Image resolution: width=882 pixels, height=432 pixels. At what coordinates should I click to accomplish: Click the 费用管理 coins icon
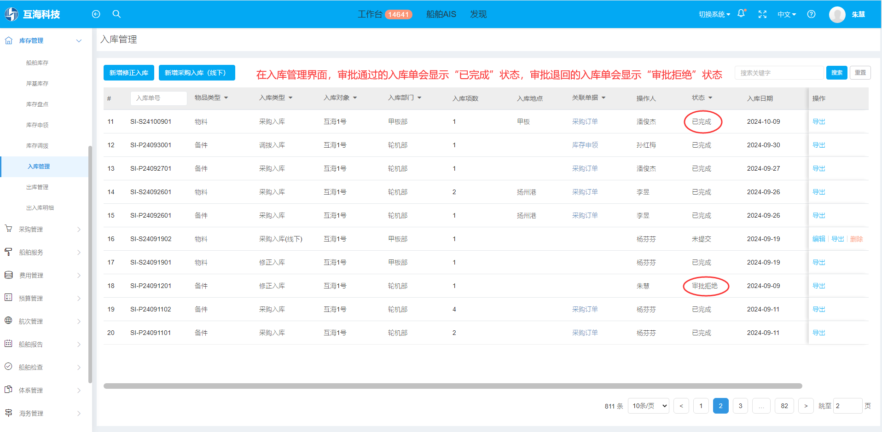pos(8,275)
